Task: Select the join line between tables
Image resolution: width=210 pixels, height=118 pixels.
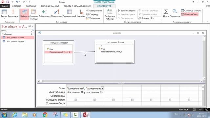Action: pos(85,52)
